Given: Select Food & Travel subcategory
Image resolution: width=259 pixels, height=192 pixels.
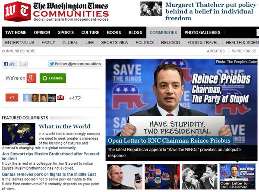Looking at the screenshot, I should (x=203, y=42).
